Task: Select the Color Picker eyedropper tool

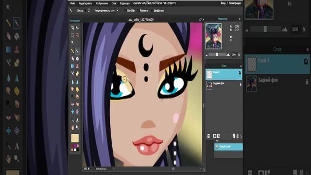Action: pyautogui.click(x=72, y=120)
